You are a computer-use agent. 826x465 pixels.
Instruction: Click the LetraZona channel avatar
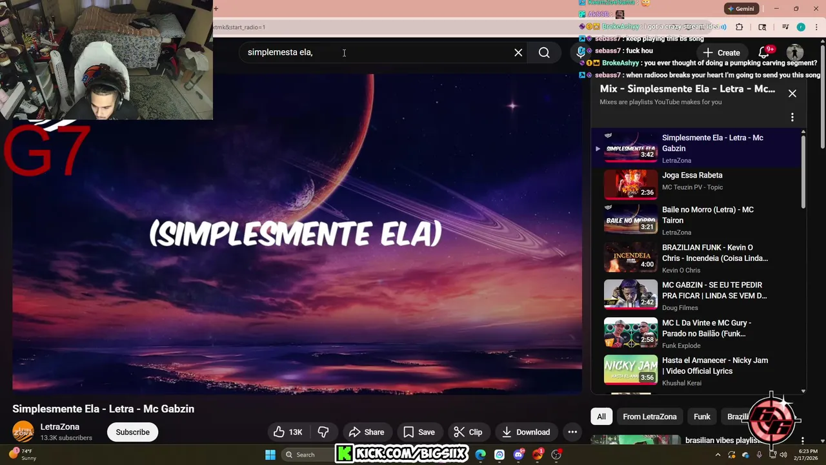[23, 432]
